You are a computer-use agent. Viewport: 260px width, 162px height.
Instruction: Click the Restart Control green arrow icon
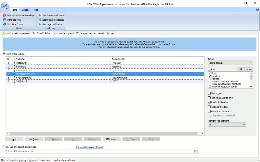pos(78,33)
